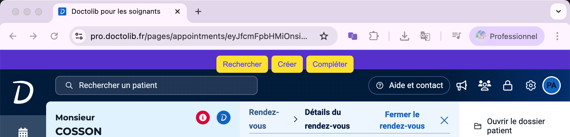Click the Doctolib logo

tap(23, 92)
